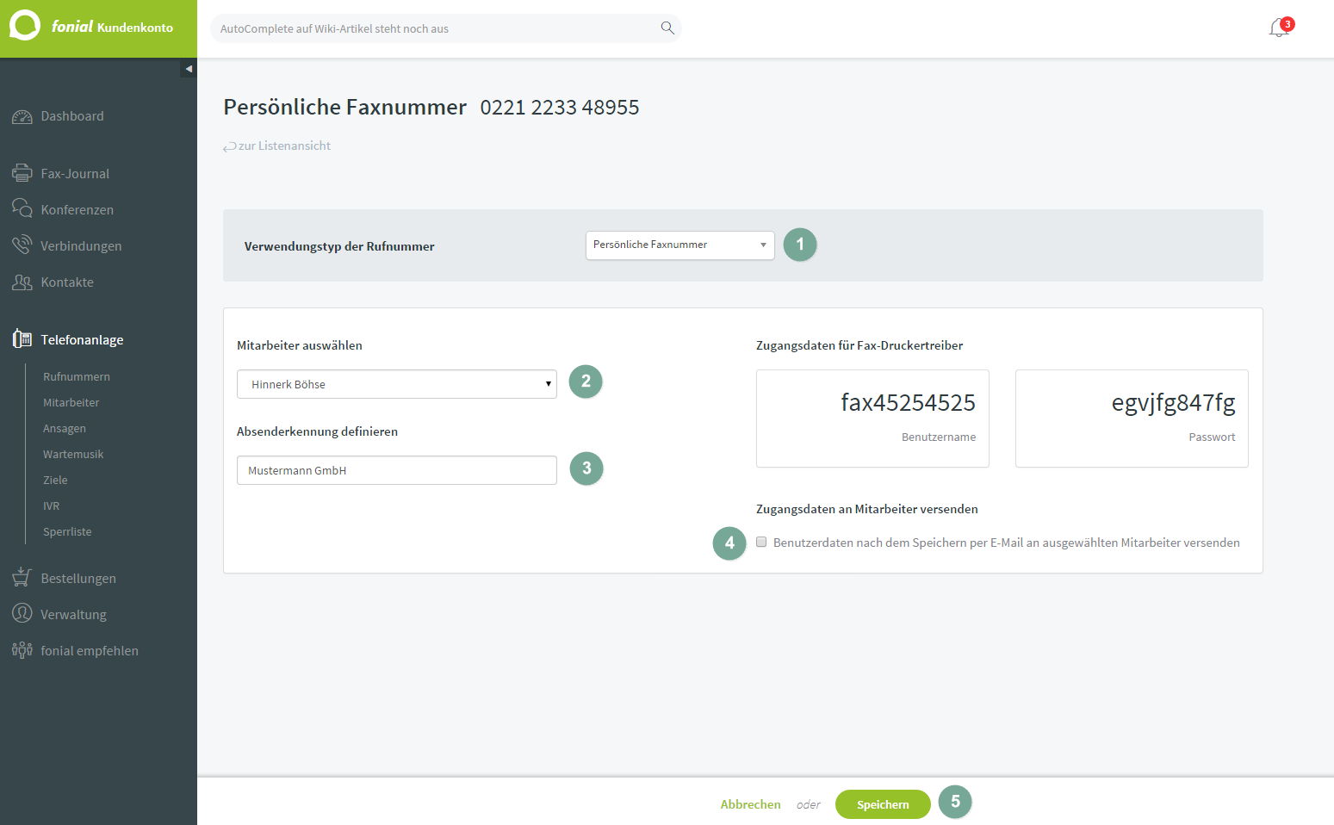Collapse sidebar with the arrow toggle
This screenshot has height=825, width=1334.
(189, 69)
